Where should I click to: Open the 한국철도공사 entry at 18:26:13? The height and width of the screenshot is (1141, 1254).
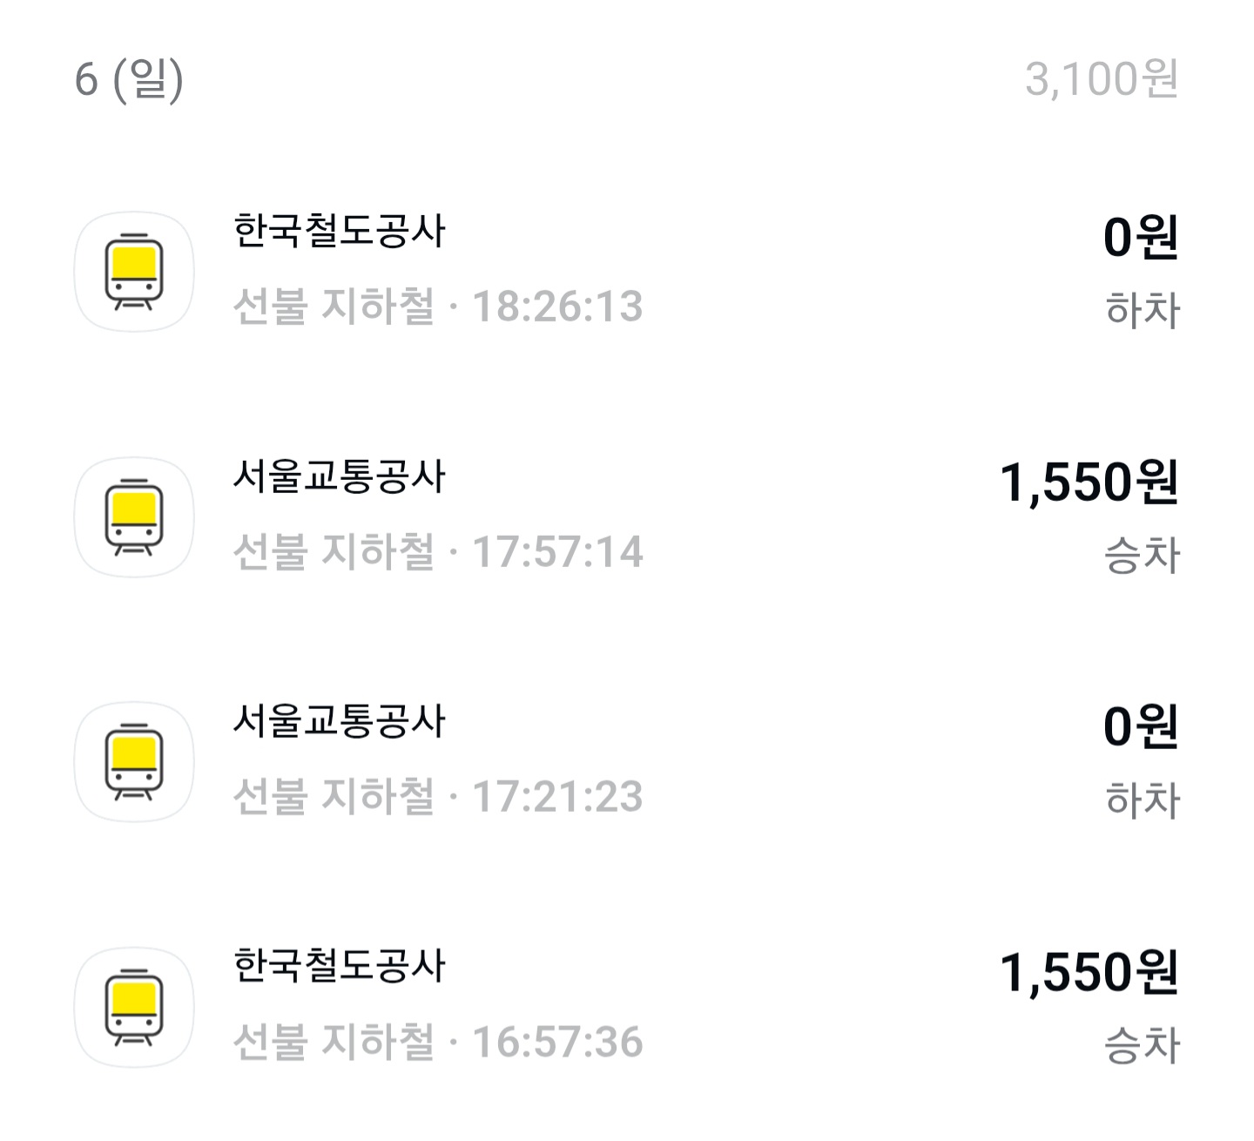point(340,232)
